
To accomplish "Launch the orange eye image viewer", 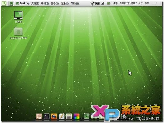I will (x=54, y=116).
